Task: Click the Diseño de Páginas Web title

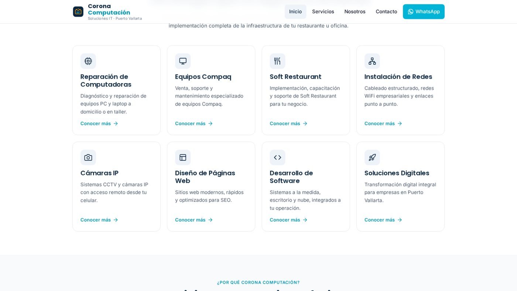Action: click(205, 177)
